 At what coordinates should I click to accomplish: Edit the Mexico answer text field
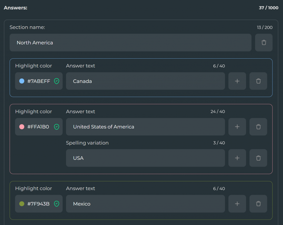(x=145, y=204)
